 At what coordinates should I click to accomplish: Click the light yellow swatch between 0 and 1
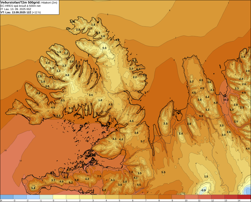point(59,197)
